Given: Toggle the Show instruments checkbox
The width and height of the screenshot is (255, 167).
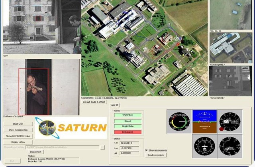Looking at the screenshot, I should (147, 151).
